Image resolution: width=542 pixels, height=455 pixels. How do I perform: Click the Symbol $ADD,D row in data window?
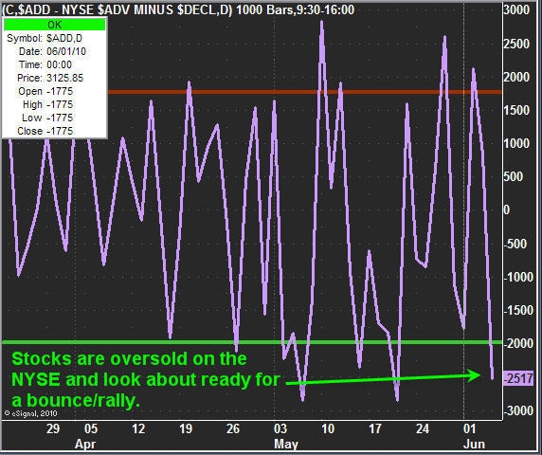(x=45, y=38)
